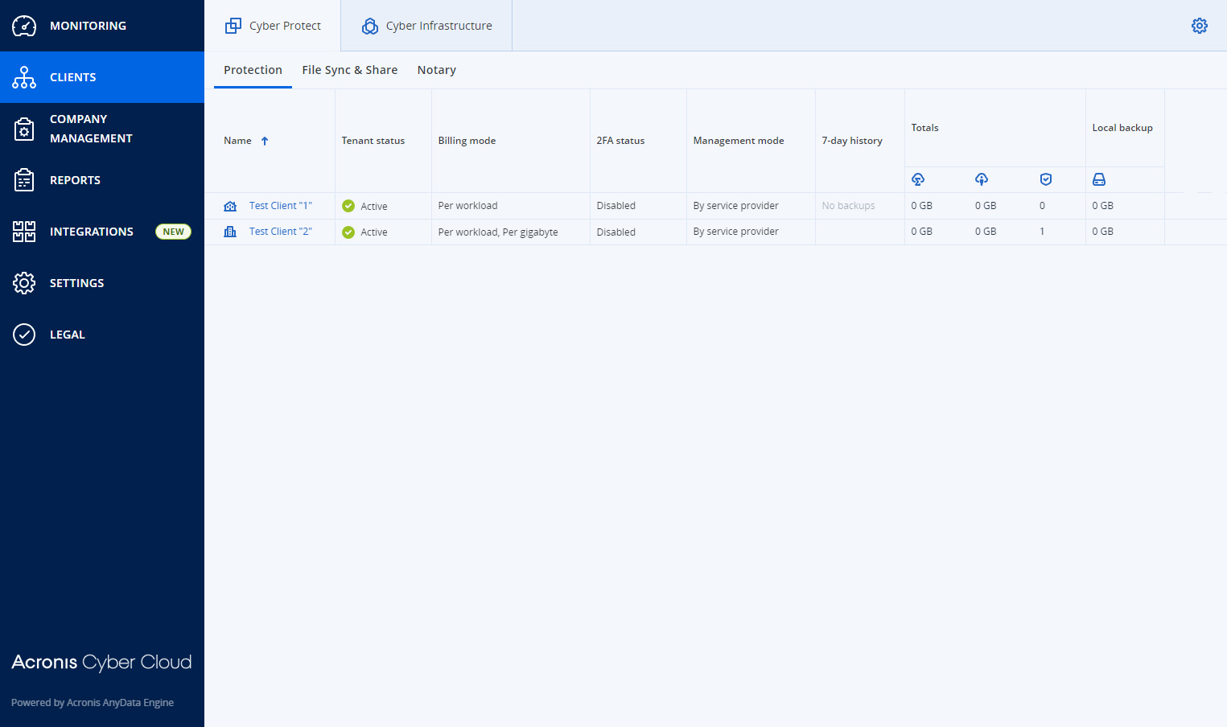1227x727 pixels.
Task: Click the Legal checkmark icon
Action: [x=24, y=335]
